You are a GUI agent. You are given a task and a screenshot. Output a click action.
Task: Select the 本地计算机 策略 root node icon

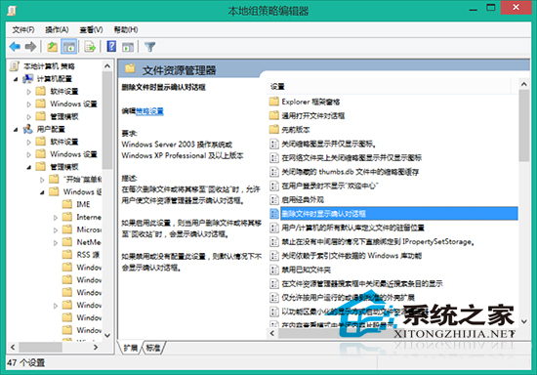[x=15, y=65]
